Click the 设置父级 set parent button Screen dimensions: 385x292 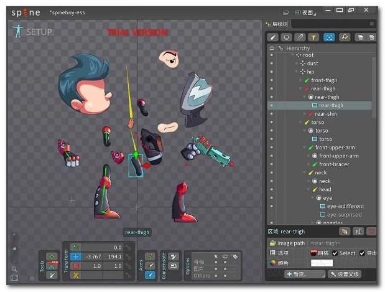(345, 274)
